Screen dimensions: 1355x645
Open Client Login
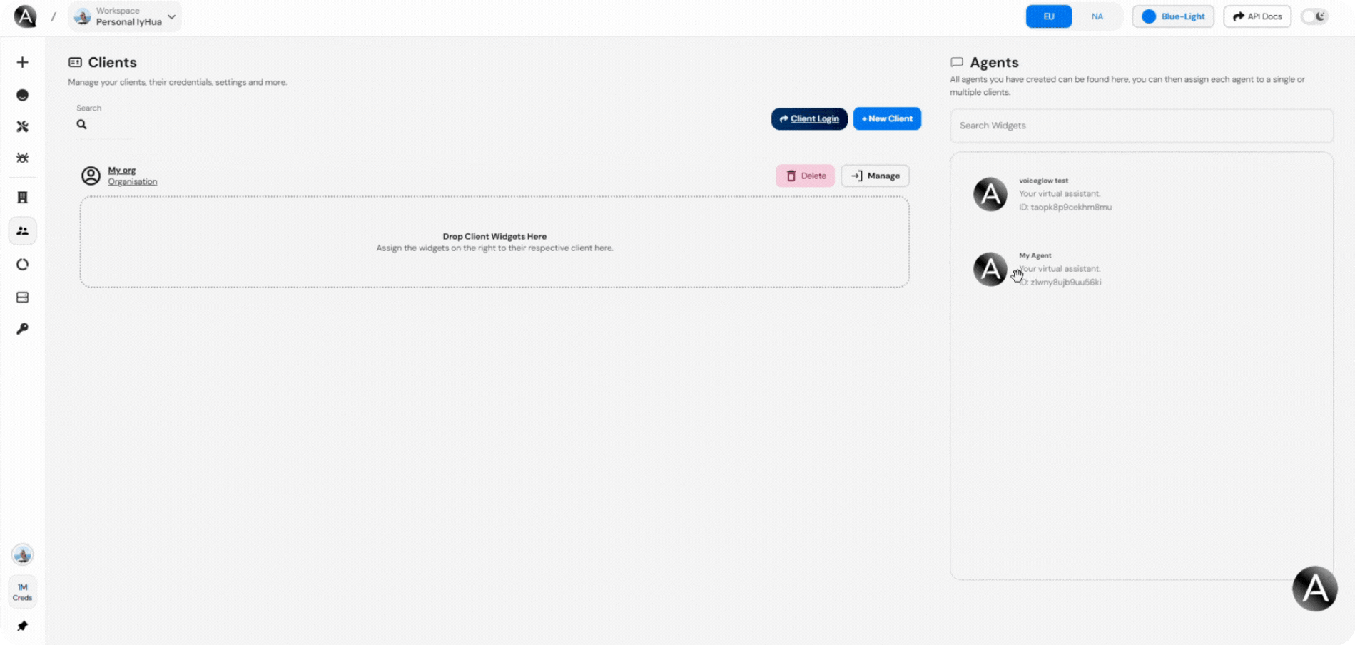point(808,118)
